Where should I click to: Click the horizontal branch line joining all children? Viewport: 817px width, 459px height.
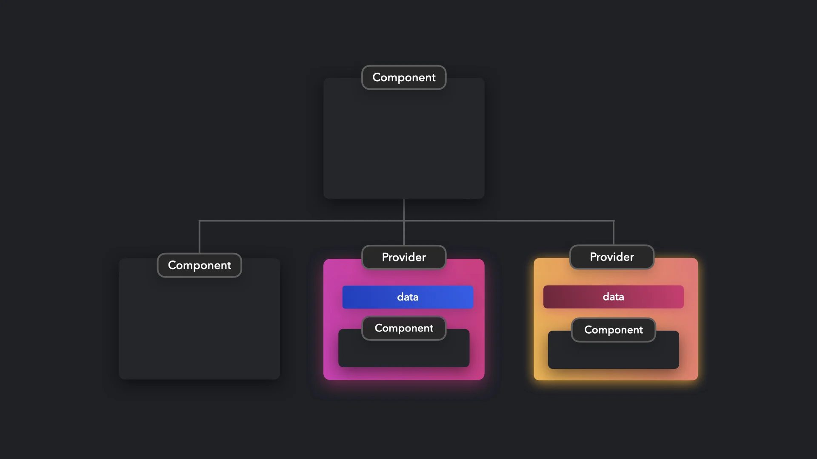point(298,221)
